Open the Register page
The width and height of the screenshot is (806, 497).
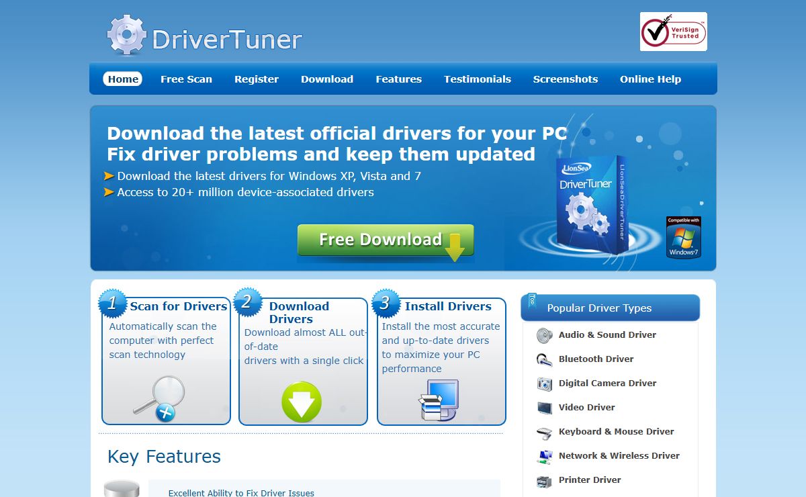[257, 79]
